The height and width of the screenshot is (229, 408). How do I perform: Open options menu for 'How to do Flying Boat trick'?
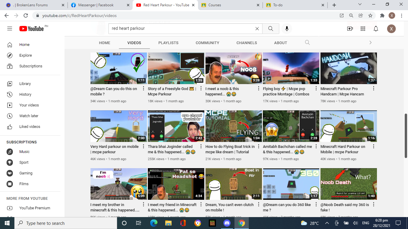click(259, 146)
